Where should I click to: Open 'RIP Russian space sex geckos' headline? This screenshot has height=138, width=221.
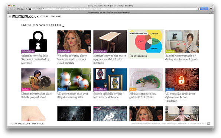pyautogui.click(x=143, y=95)
